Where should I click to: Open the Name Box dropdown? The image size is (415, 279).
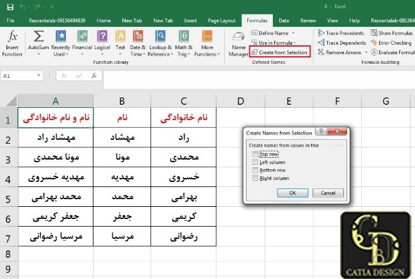[38, 76]
